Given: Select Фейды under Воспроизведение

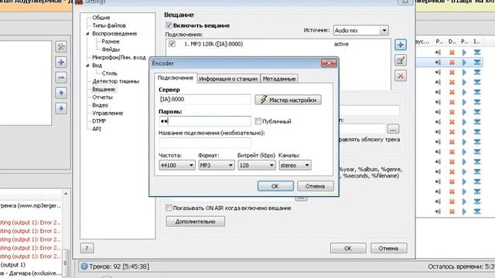Looking at the screenshot, I should (111, 49).
